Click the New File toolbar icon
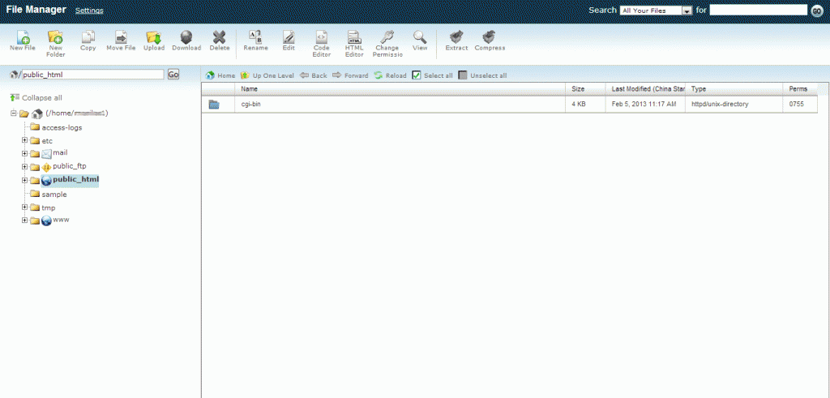The height and width of the screenshot is (398, 830). coord(23,37)
